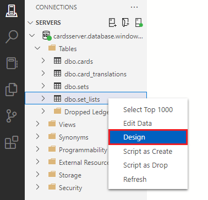Viewport: 208px width, 200px height.
Task: Select the Programmability folder label
Action: click(x=83, y=150)
